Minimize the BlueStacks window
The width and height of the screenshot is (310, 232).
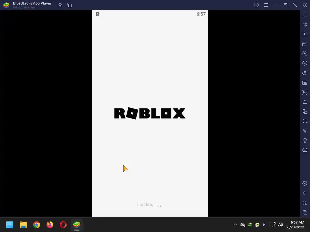pyautogui.click(x=276, y=5)
